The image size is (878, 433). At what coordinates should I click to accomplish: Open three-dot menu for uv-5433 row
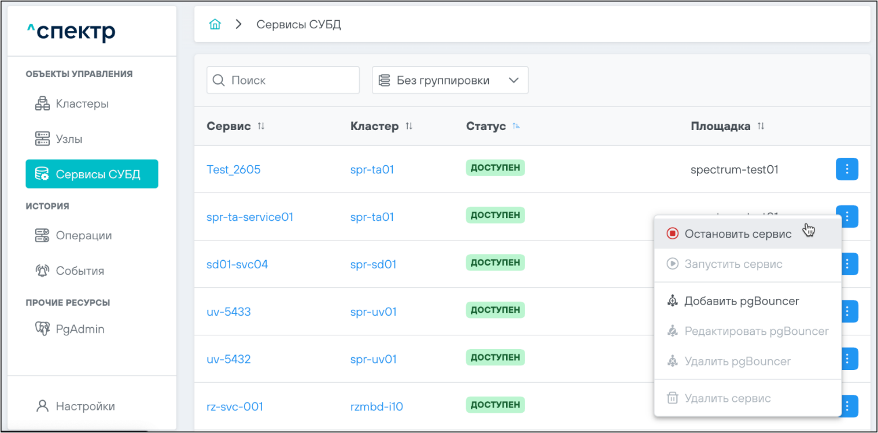tap(847, 312)
